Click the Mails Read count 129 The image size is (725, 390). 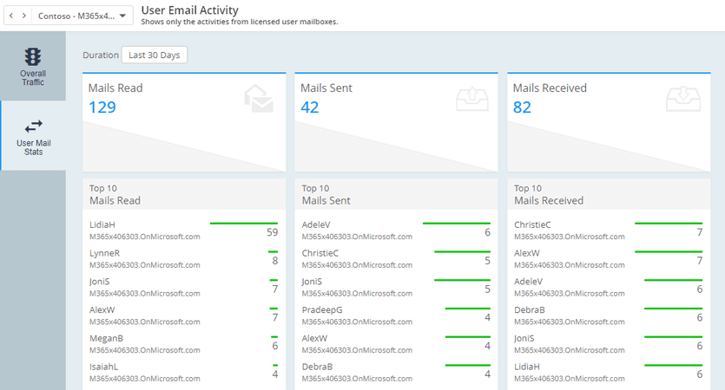102,107
